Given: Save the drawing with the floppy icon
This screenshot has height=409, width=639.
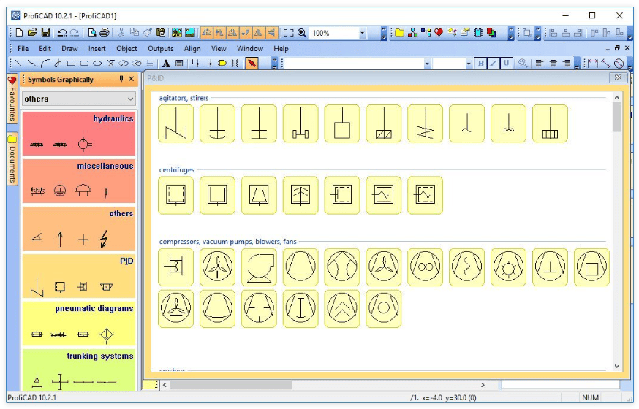Looking at the screenshot, I should tap(45, 33).
